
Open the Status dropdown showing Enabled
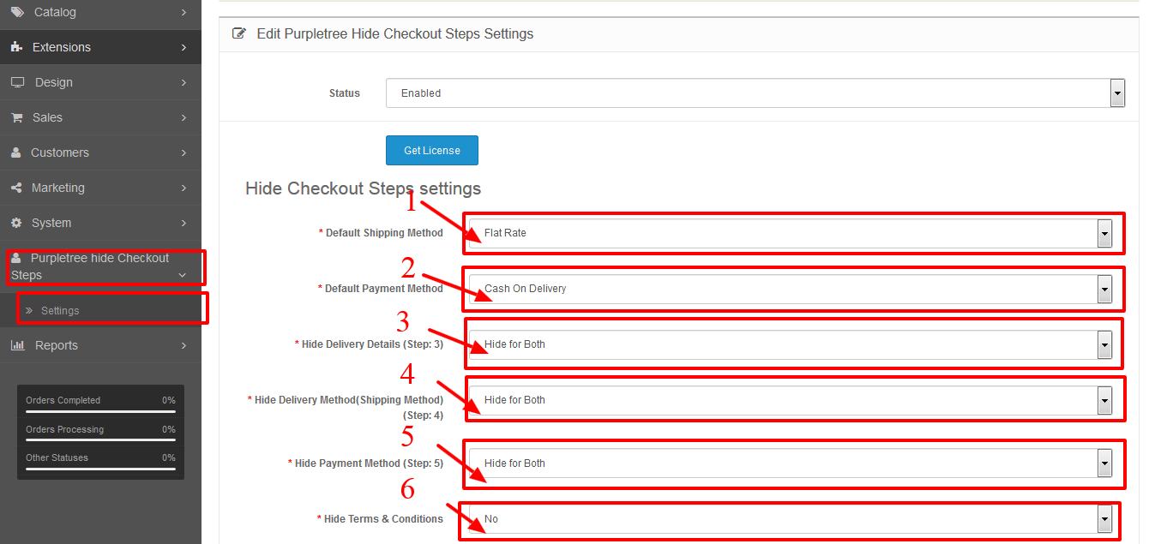click(755, 93)
